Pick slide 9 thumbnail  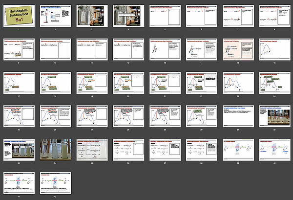18,49
